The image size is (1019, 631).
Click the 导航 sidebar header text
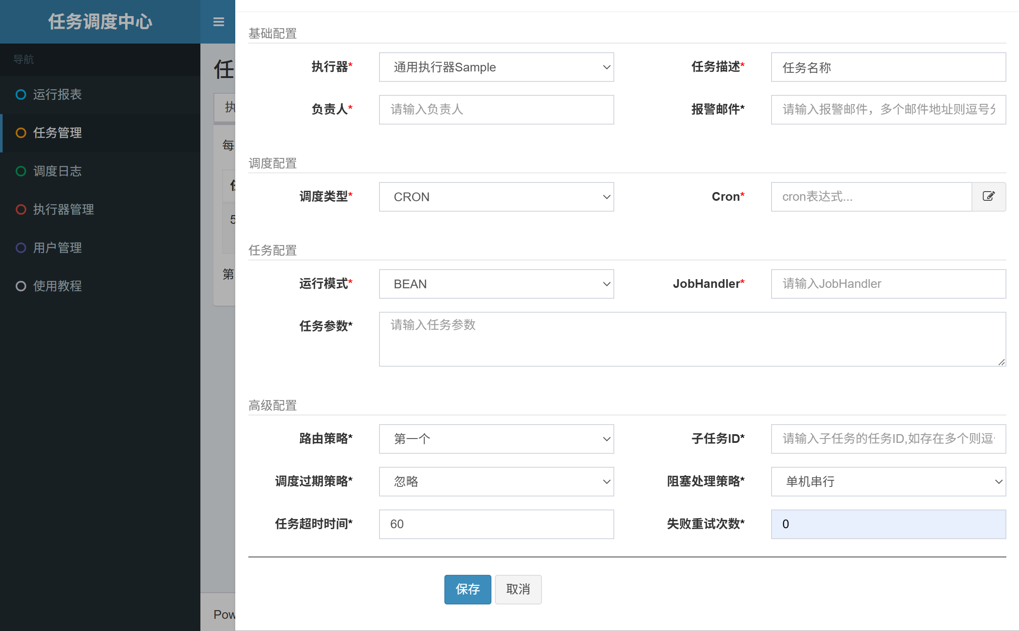pos(24,59)
